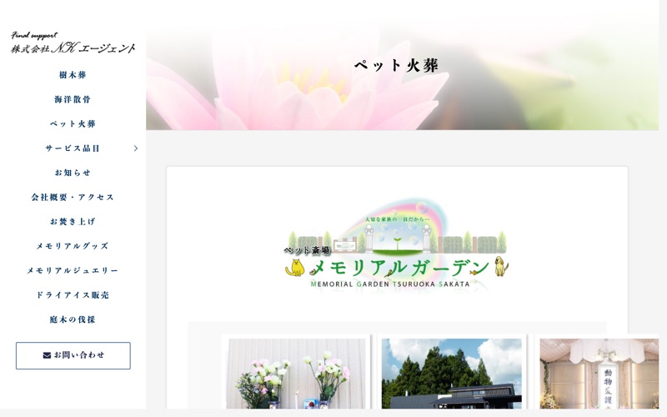This screenshot has width=667, height=417.
Task: Click the envelope icon in contact button
Action: 47,355
